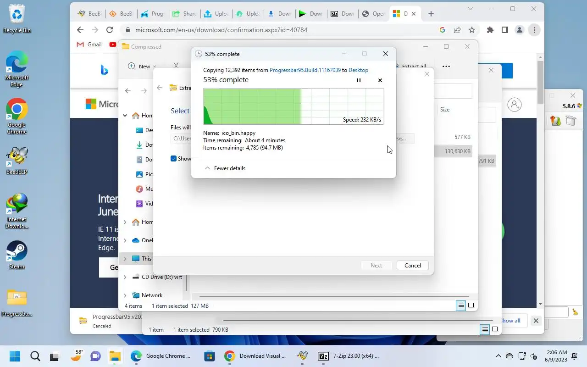Pause the file copy operation

point(359,80)
